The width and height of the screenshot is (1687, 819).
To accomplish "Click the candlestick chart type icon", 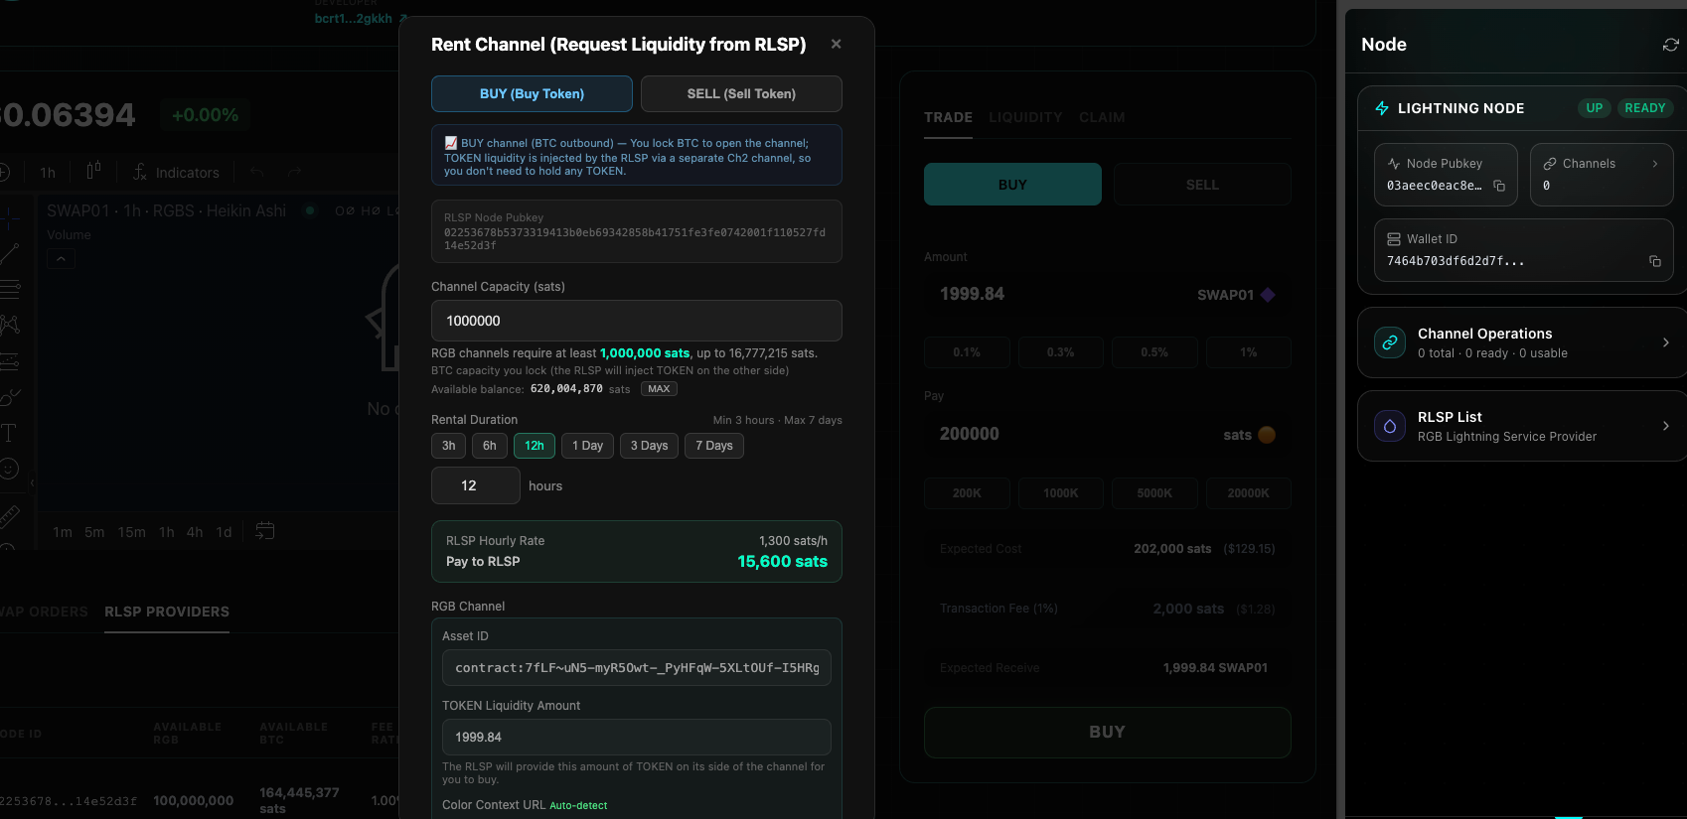I will pyautogui.click(x=93, y=171).
